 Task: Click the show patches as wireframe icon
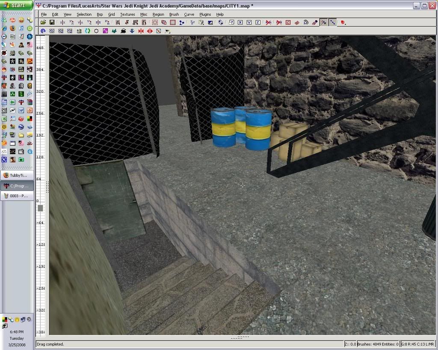297,22
